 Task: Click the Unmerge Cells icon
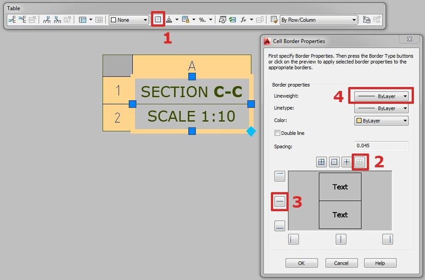99,20
